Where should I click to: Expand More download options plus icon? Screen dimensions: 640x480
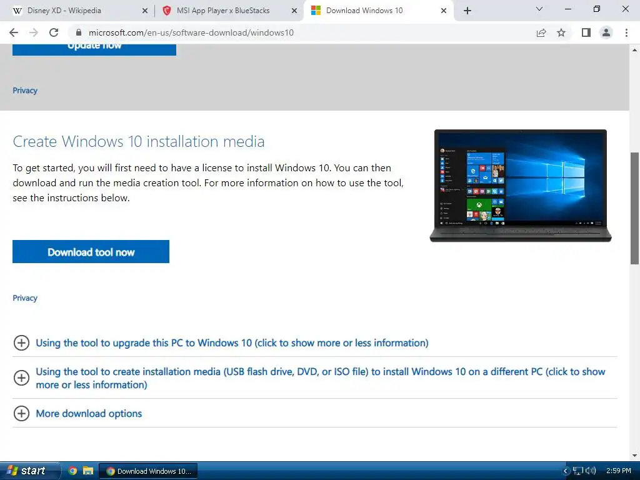[x=22, y=414]
